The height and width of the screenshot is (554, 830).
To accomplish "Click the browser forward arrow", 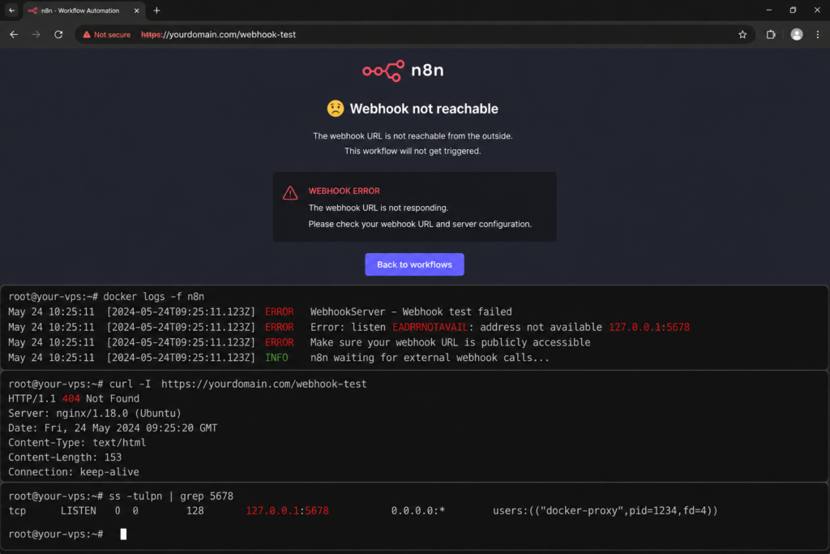I will [36, 34].
